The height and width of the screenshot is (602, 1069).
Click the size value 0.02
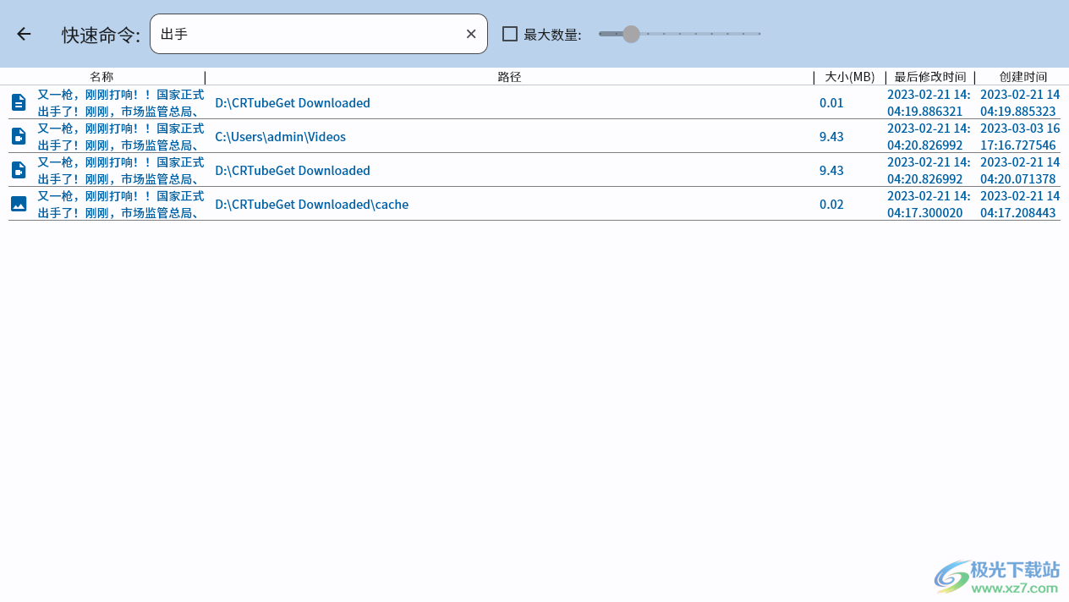click(x=831, y=204)
